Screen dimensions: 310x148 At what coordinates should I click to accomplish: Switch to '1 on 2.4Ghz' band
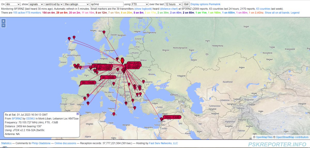tap(257, 13)
